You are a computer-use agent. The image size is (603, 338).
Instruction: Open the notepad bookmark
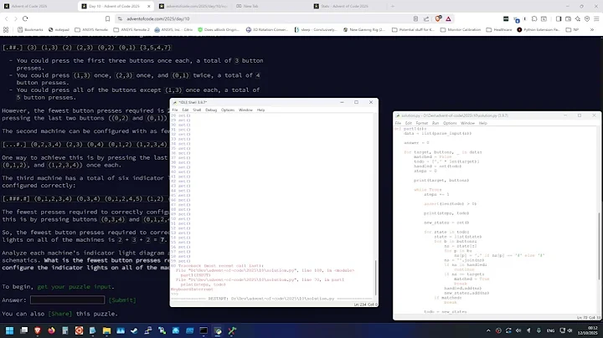(x=59, y=29)
